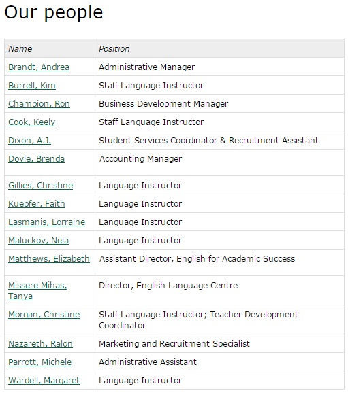Click the Our people heading
Viewport: 348px width, 395px height.
[x=54, y=13]
